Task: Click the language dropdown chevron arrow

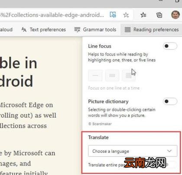Action: pyautogui.click(x=169, y=151)
